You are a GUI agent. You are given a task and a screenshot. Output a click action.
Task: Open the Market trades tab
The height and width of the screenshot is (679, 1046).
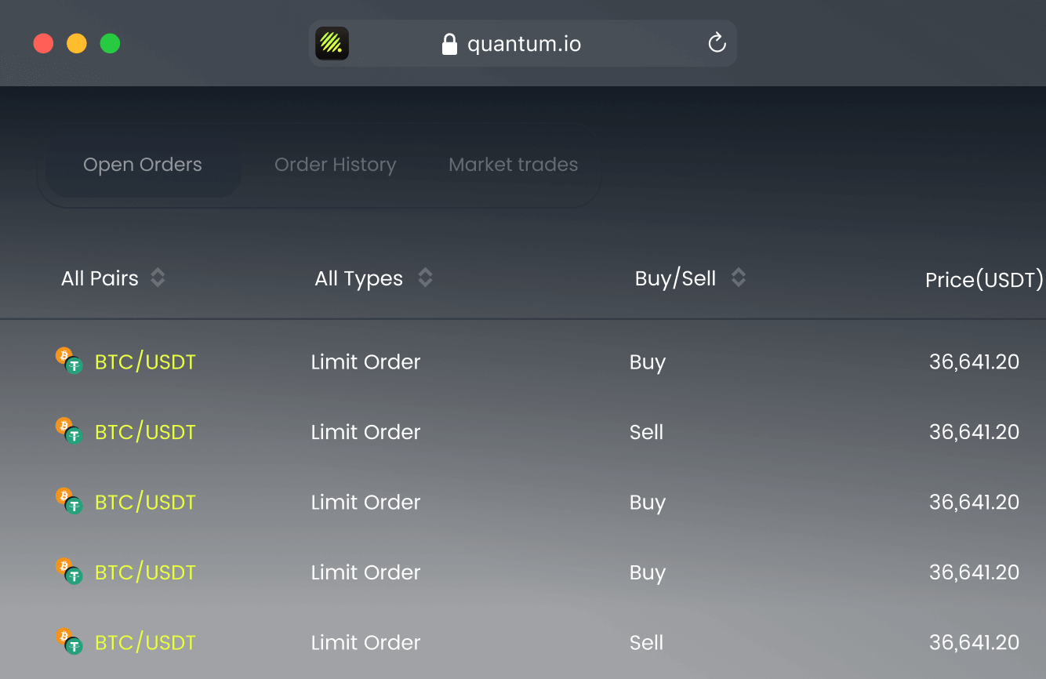[x=513, y=165]
